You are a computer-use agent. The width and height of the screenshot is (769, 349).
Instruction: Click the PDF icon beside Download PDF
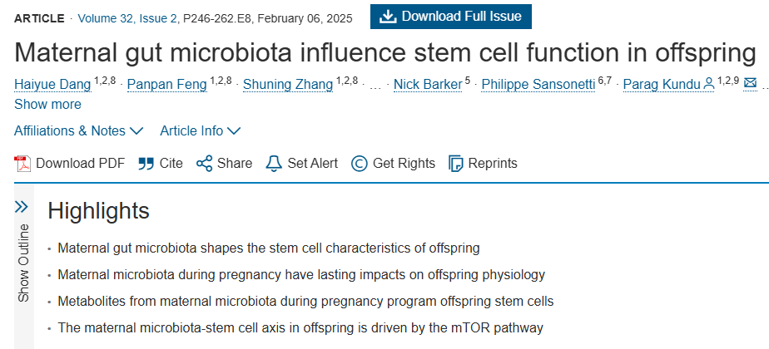point(22,164)
